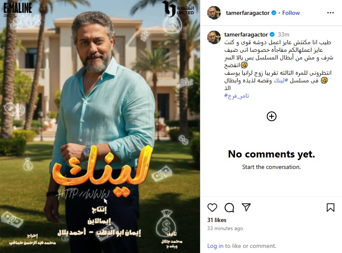The width and height of the screenshot is (342, 253).
Task: Open comments via speech bubble icon
Action: pyautogui.click(x=229, y=207)
